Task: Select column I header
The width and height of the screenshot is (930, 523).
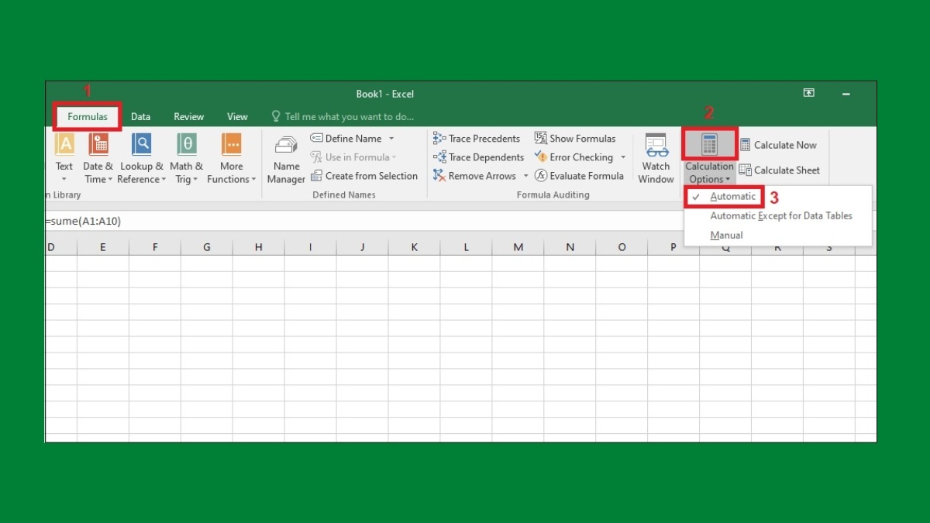Action: coord(311,247)
